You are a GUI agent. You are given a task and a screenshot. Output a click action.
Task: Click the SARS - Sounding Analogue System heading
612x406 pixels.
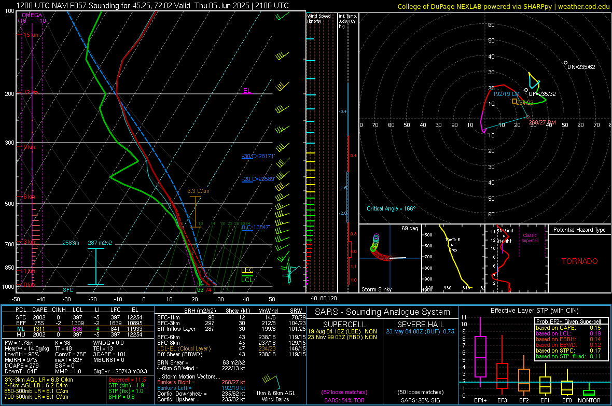383,312
